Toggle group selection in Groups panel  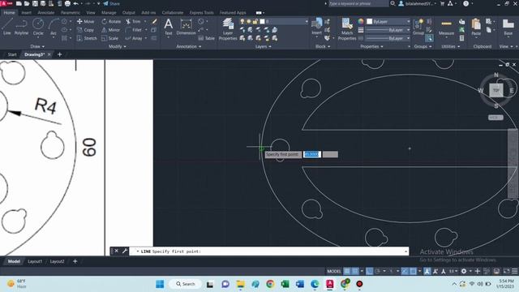(x=429, y=38)
